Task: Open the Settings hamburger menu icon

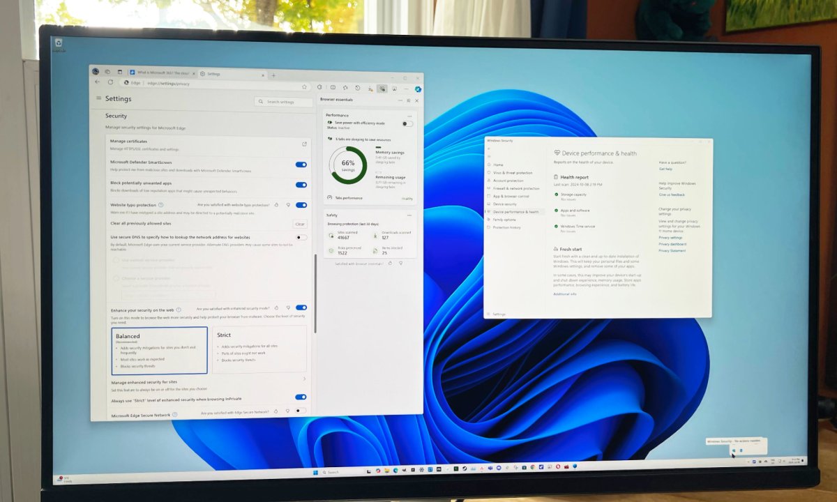Action: click(x=98, y=98)
